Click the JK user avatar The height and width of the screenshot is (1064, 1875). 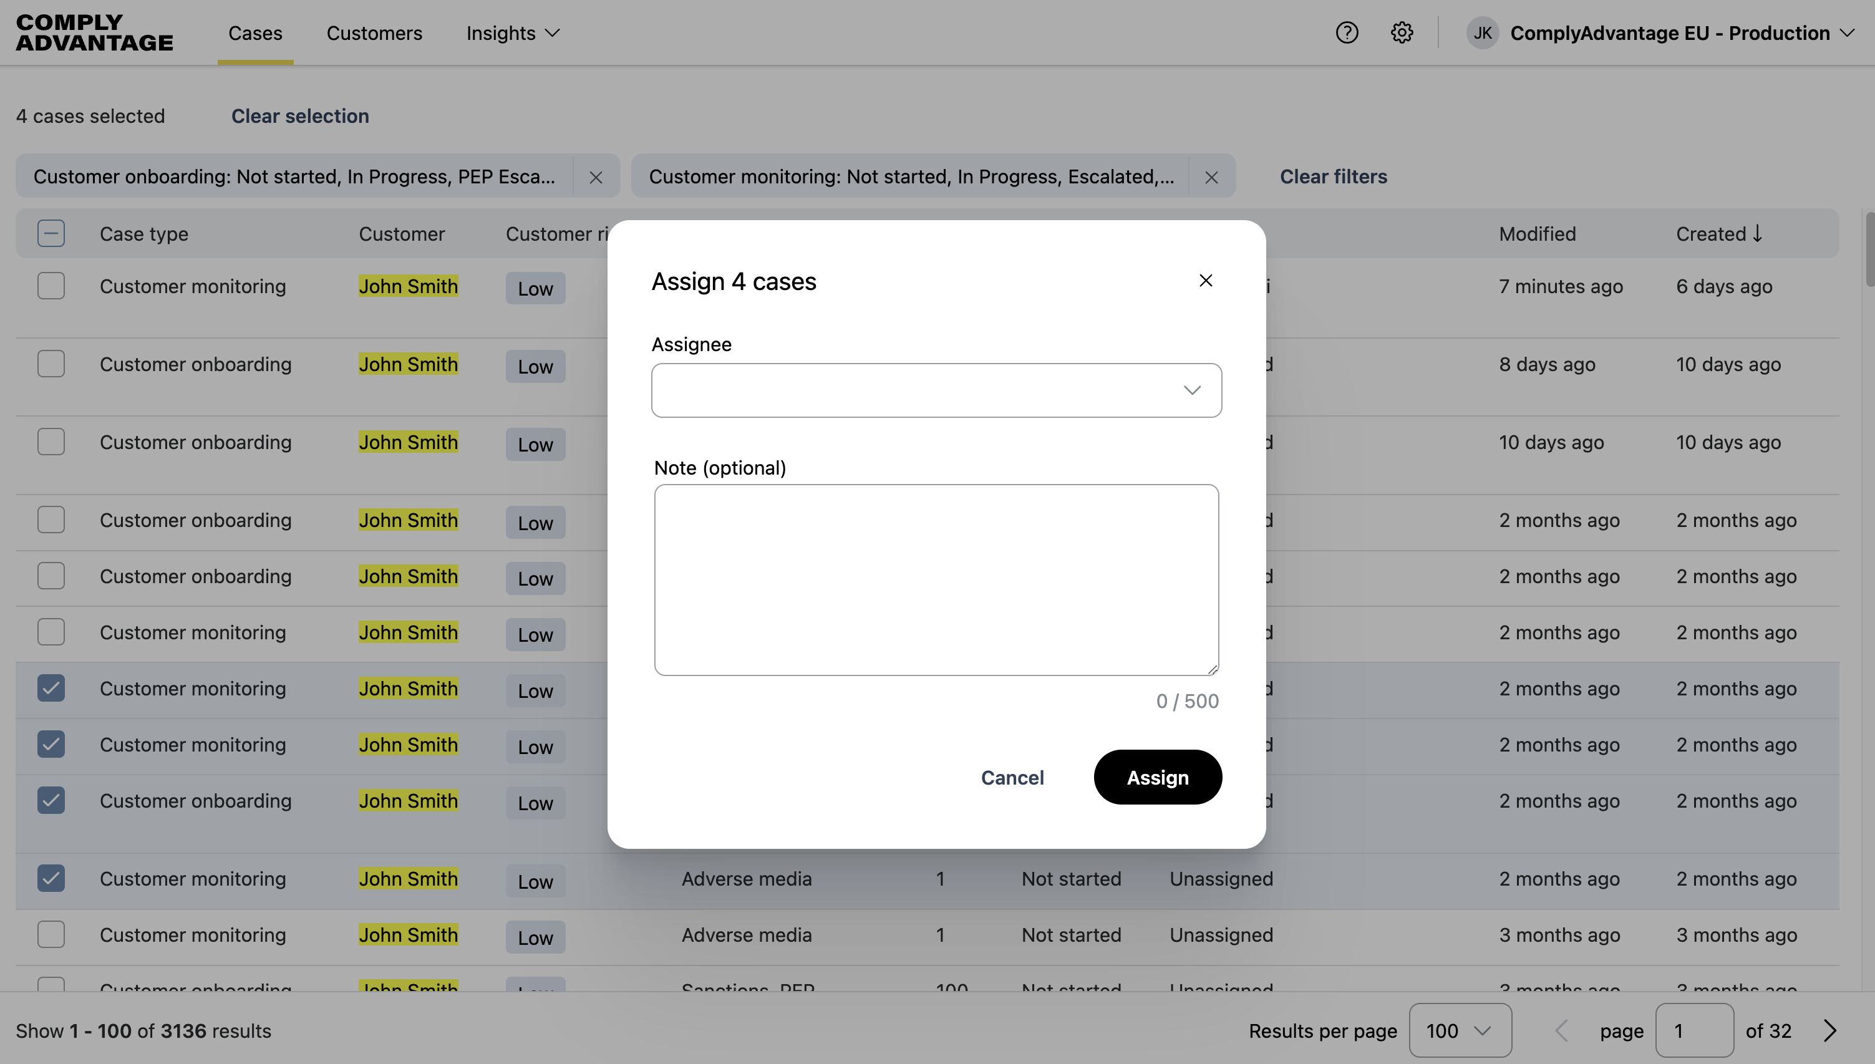pyautogui.click(x=1483, y=33)
